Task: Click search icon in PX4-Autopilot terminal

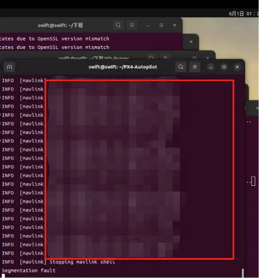Action: tap(181, 67)
